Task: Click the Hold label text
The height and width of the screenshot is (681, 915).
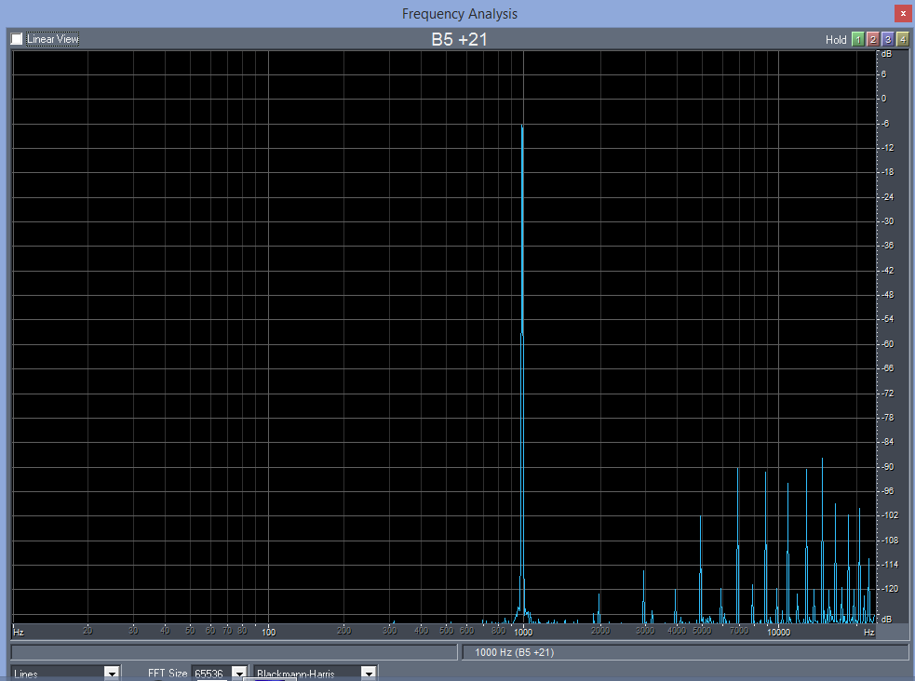Action: tap(836, 40)
